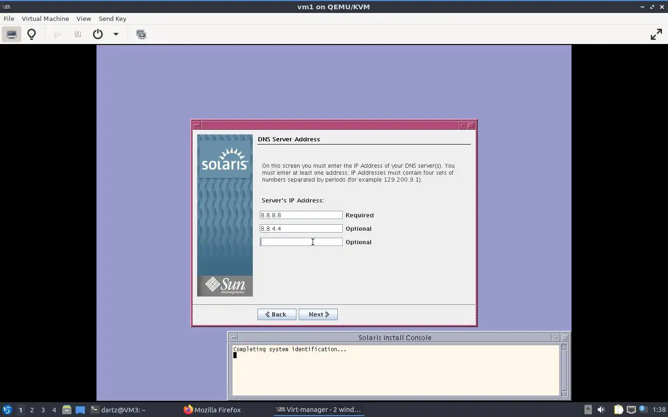Maximize the Solaris Install Console window
The image size is (668, 417).
coord(565,337)
